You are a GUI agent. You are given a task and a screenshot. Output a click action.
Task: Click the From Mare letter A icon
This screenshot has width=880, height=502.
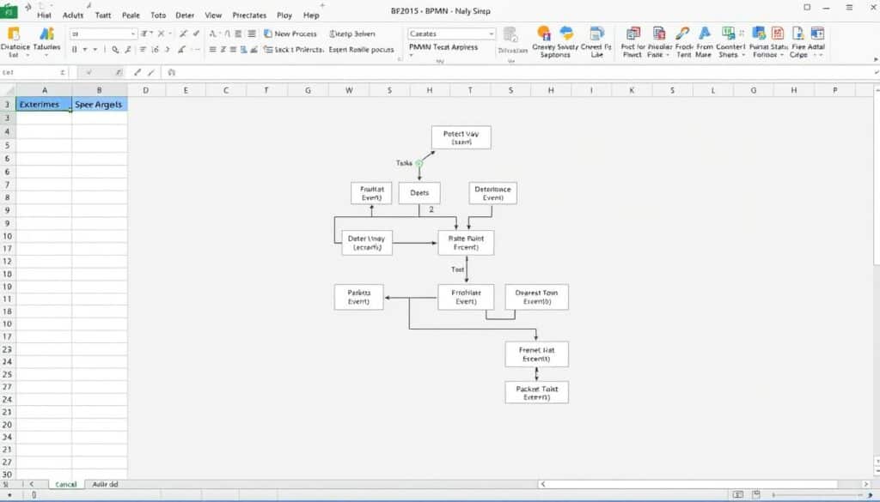tap(705, 33)
